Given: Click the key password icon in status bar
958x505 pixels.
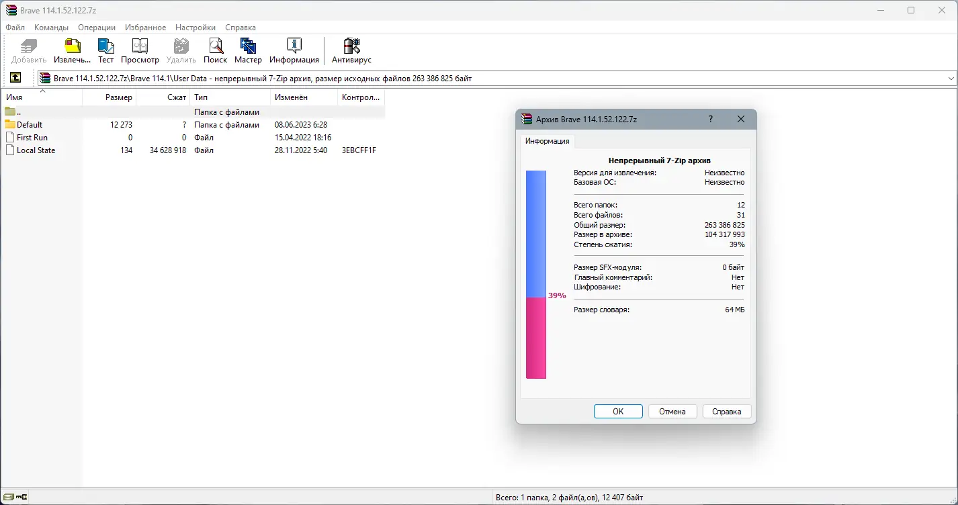Looking at the screenshot, I should [x=21, y=497].
